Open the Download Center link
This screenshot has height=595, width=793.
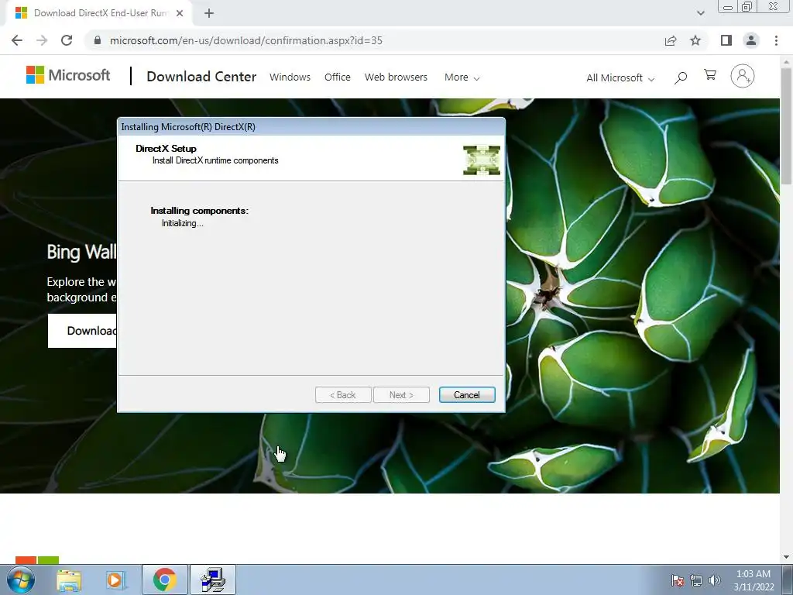coord(201,77)
